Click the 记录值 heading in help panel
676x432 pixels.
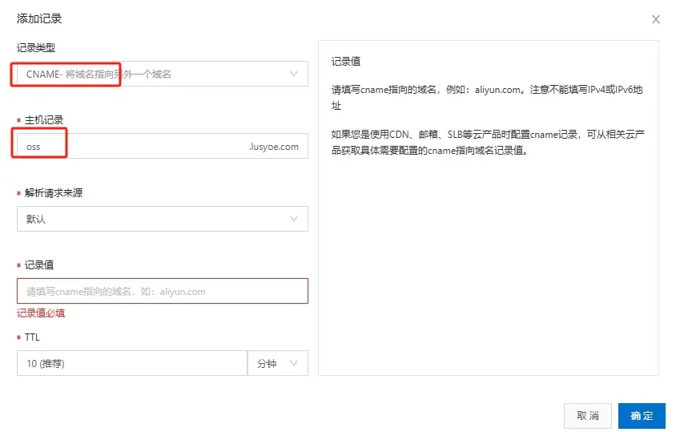(x=346, y=61)
